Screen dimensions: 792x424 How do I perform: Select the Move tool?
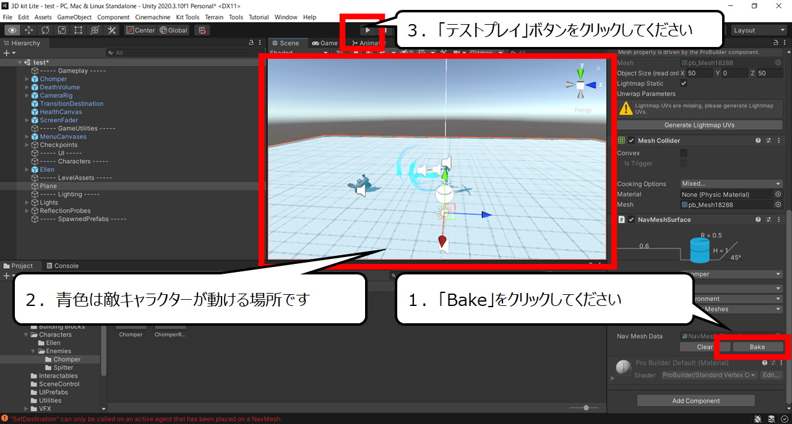click(x=29, y=30)
